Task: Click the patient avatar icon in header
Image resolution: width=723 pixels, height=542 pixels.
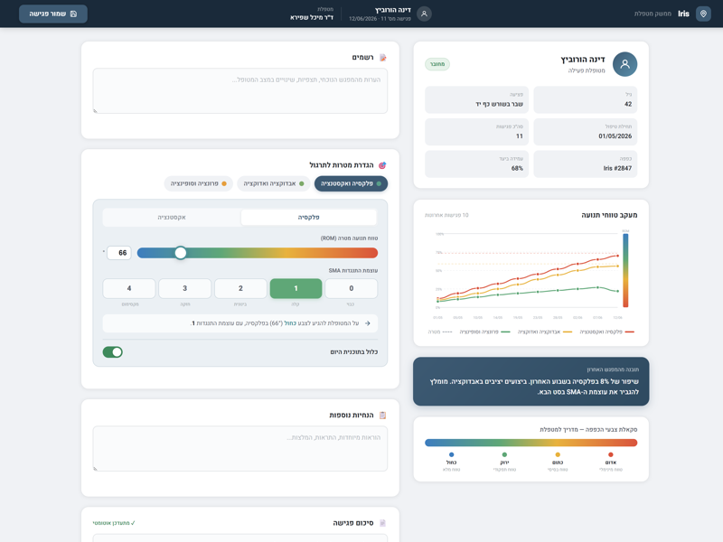Action: [424, 14]
